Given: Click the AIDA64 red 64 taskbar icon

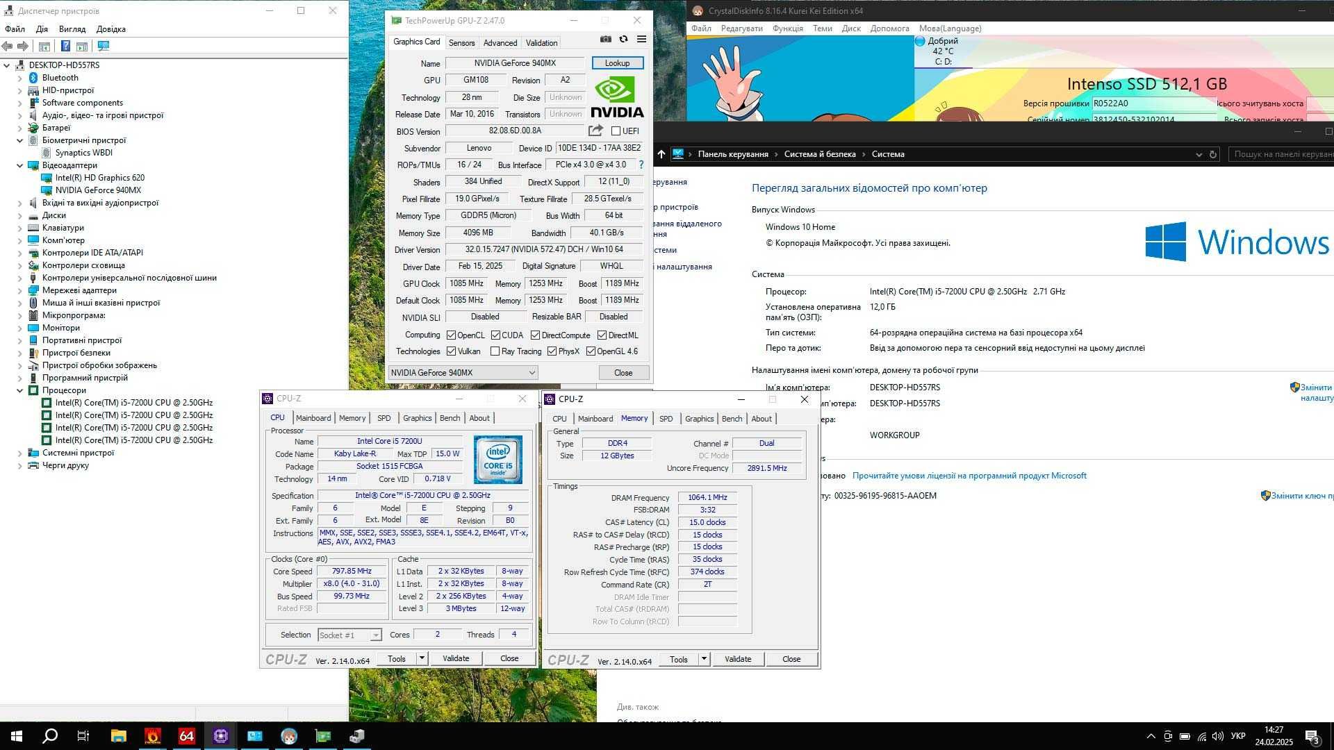Looking at the screenshot, I should pos(187,736).
